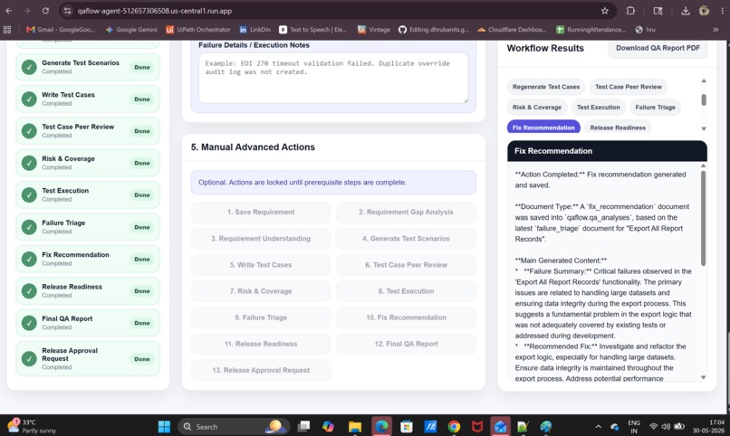
Task: Click the Fix Recommendation content scrollbar thumb
Action: click(703, 217)
